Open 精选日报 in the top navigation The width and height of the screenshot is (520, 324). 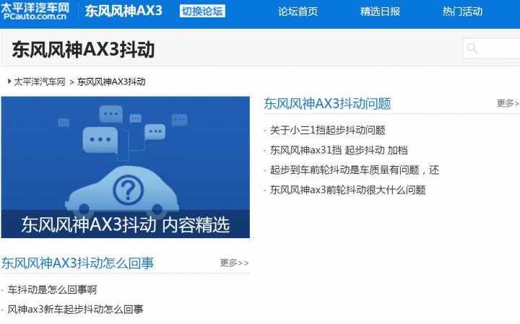[x=380, y=12]
